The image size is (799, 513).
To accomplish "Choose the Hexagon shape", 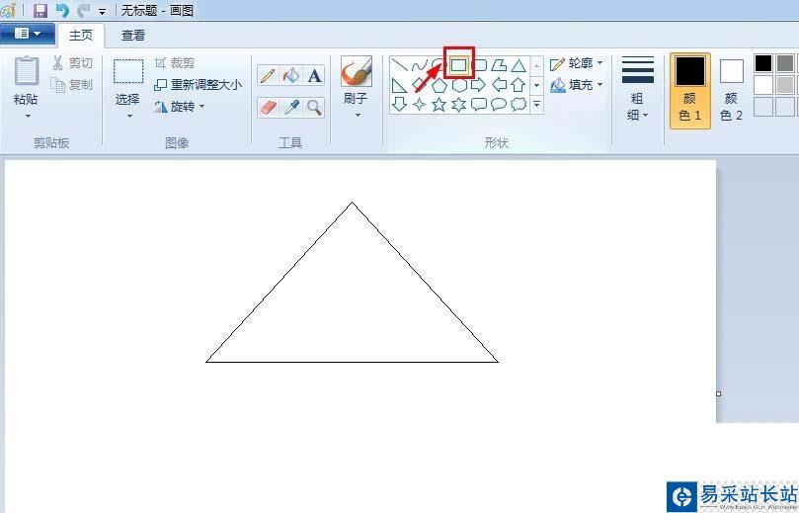I will pyautogui.click(x=459, y=85).
